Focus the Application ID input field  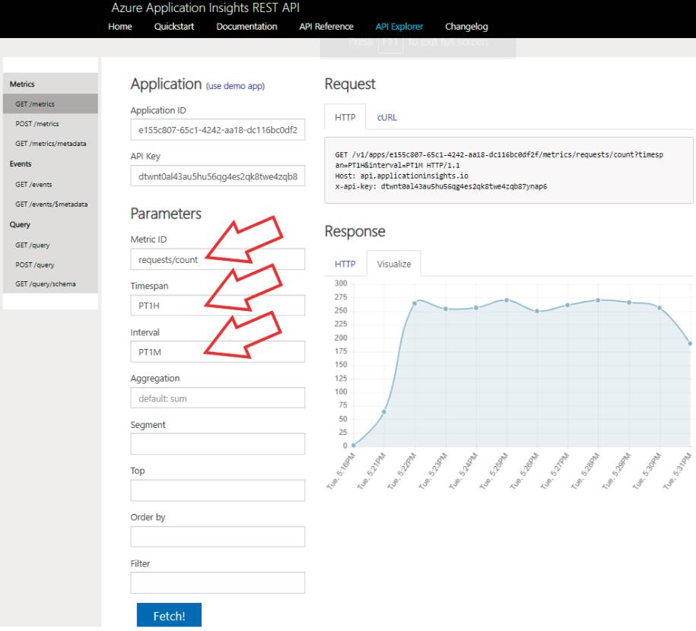click(218, 129)
